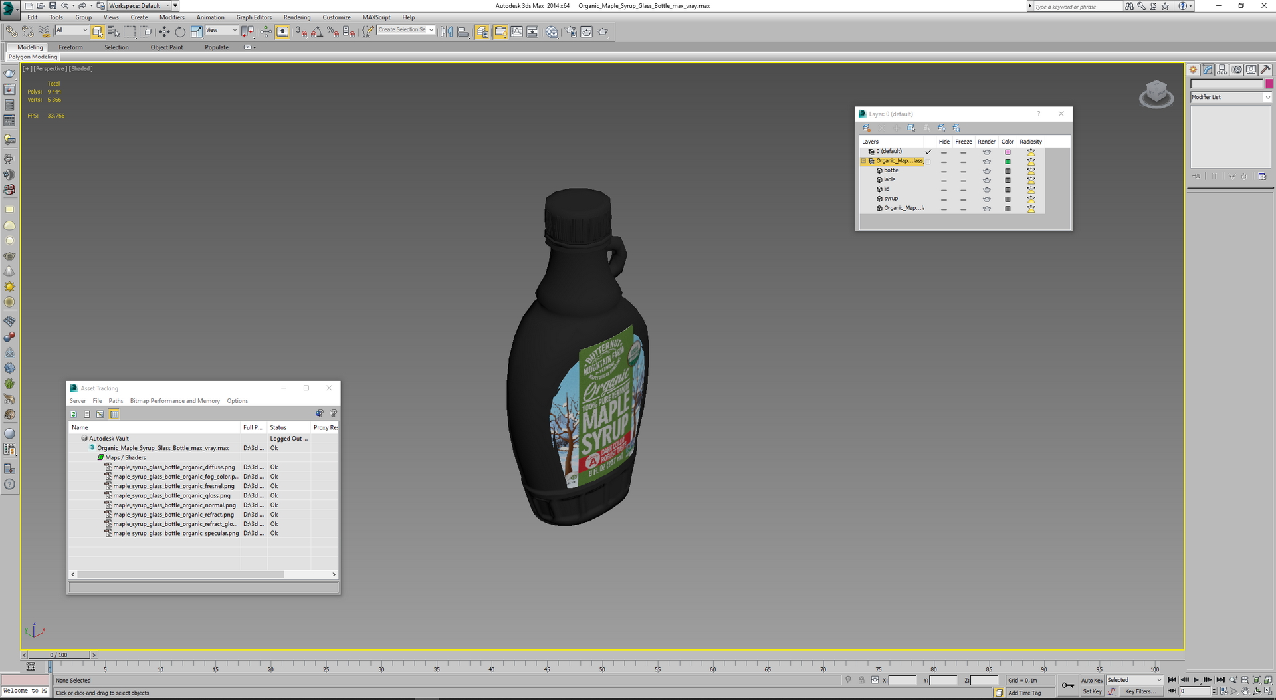Change the pink 0 (default) layer color
The image size is (1276, 700).
tap(1008, 152)
